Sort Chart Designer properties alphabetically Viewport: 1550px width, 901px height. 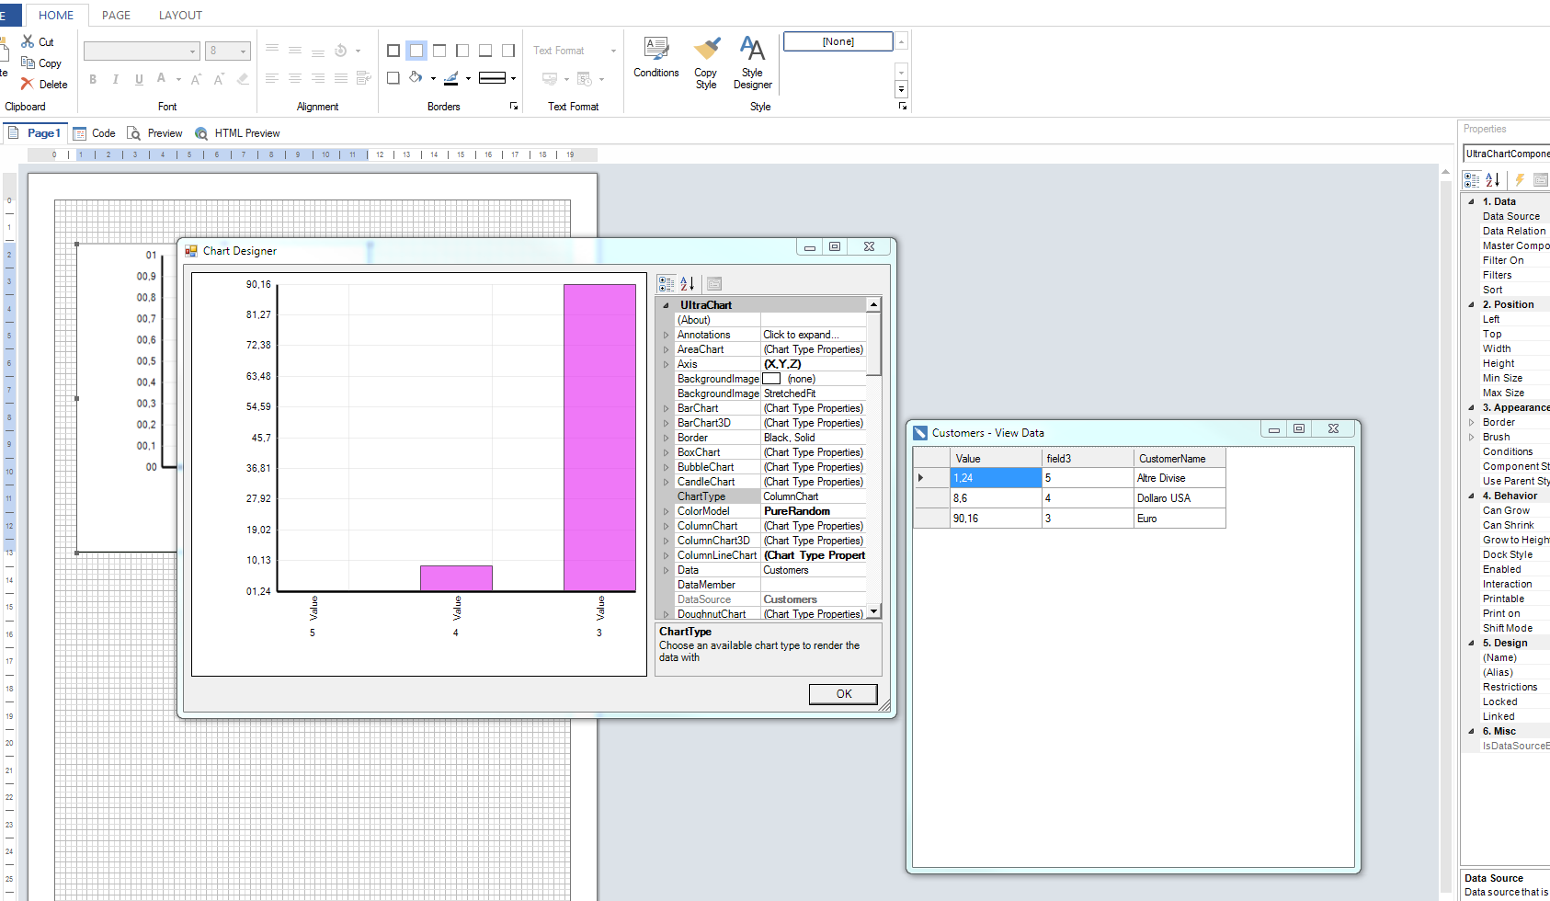point(688,284)
